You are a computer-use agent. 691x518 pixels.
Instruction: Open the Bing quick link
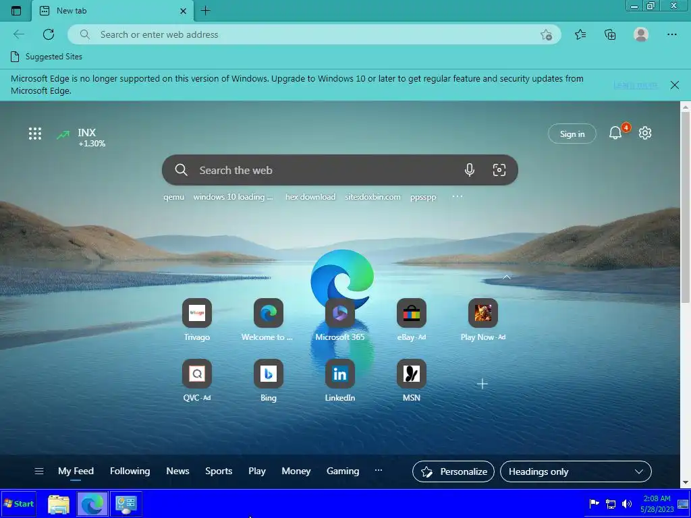point(269,381)
